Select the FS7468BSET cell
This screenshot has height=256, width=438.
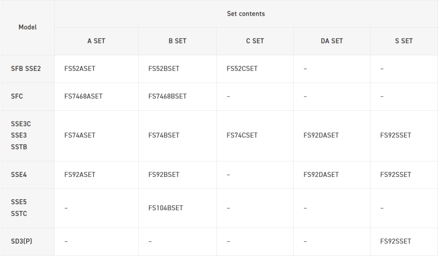pos(168,96)
